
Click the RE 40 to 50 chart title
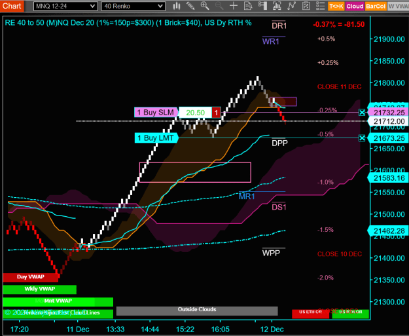click(128, 23)
